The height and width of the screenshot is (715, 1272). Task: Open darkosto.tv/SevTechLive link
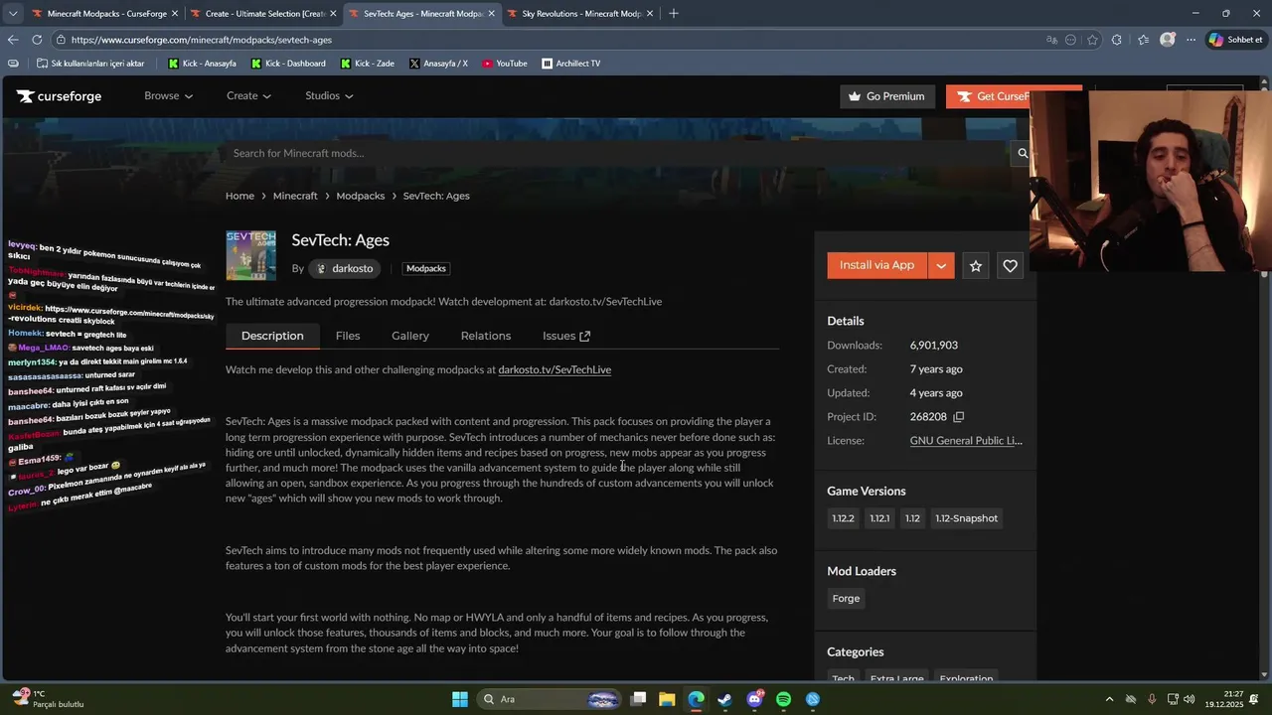coord(555,369)
